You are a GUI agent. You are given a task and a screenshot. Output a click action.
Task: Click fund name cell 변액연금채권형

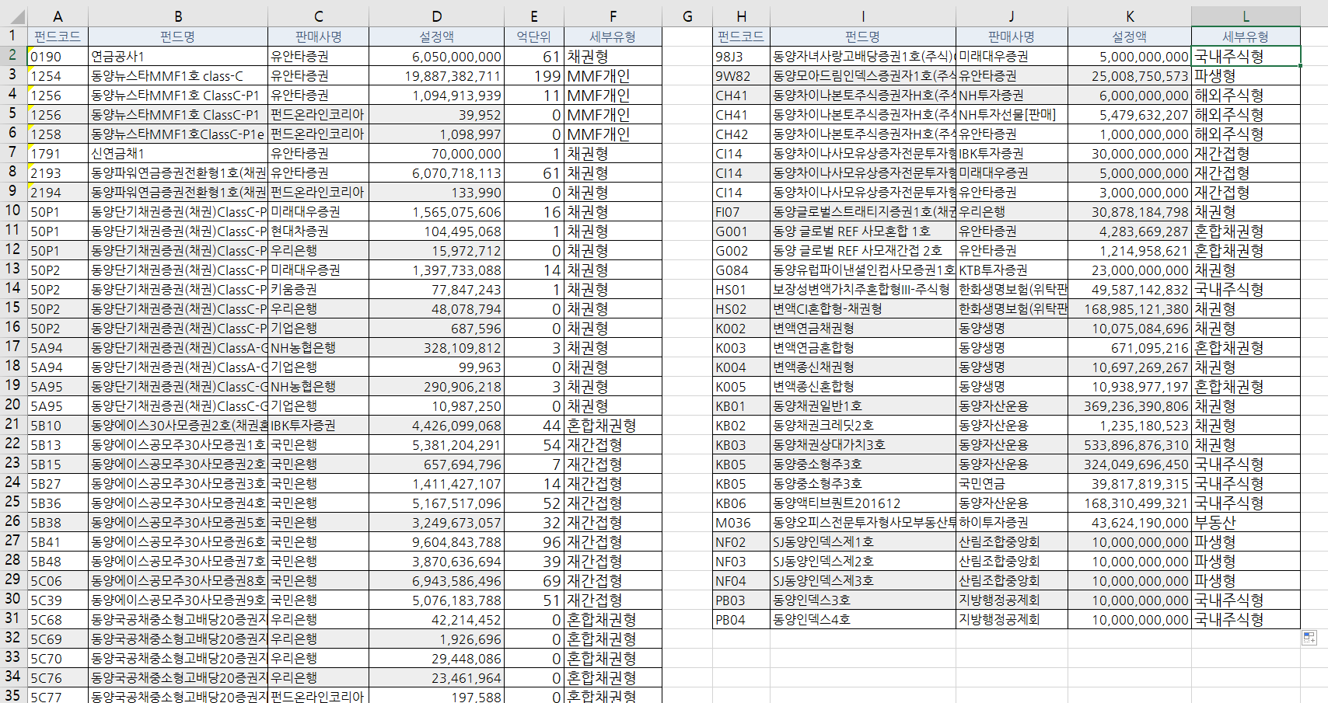(x=863, y=328)
